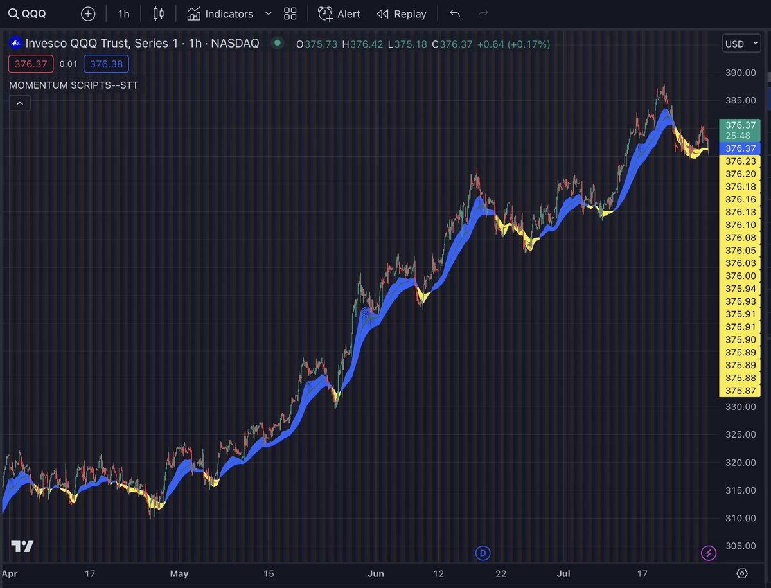
Task: Click the Apr label on time axis
Action: pyautogui.click(x=10, y=573)
